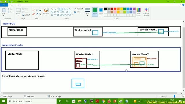Click the Resize command
The height and width of the screenshot is (104, 185).
(25, 12)
